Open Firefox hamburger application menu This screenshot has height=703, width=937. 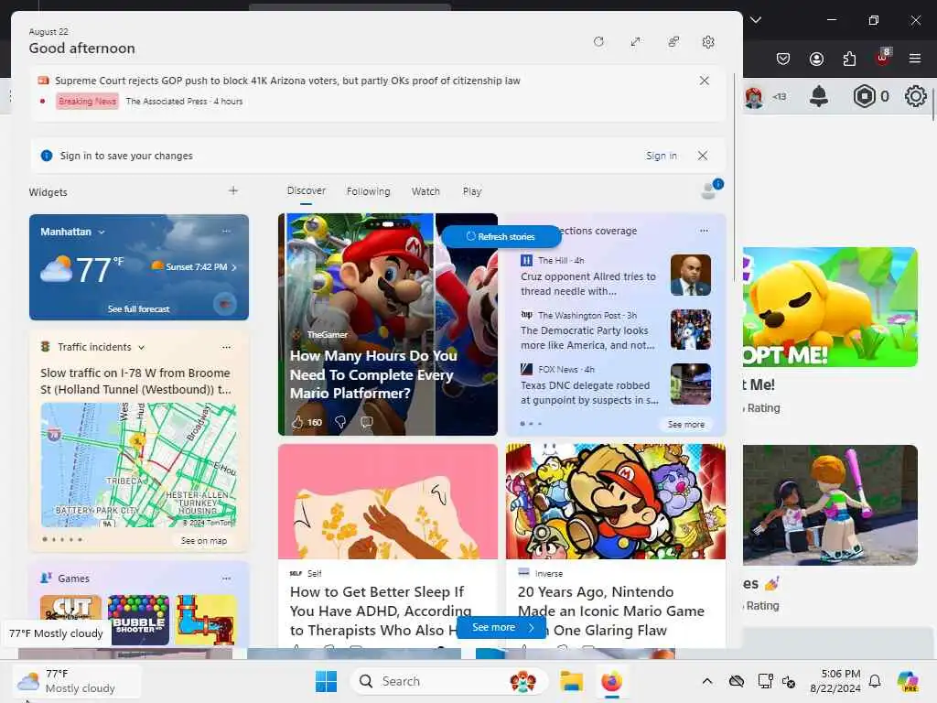coord(915,59)
